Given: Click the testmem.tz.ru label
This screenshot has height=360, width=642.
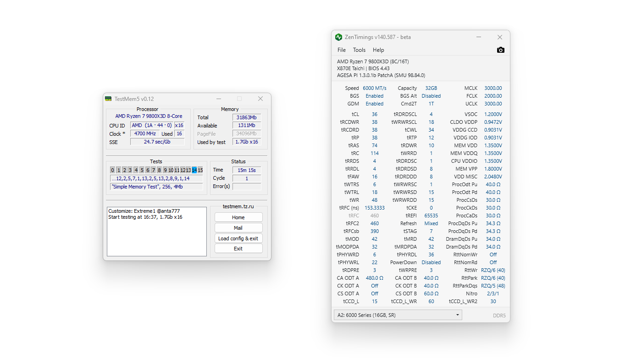Looking at the screenshot, I should point(238,207).
